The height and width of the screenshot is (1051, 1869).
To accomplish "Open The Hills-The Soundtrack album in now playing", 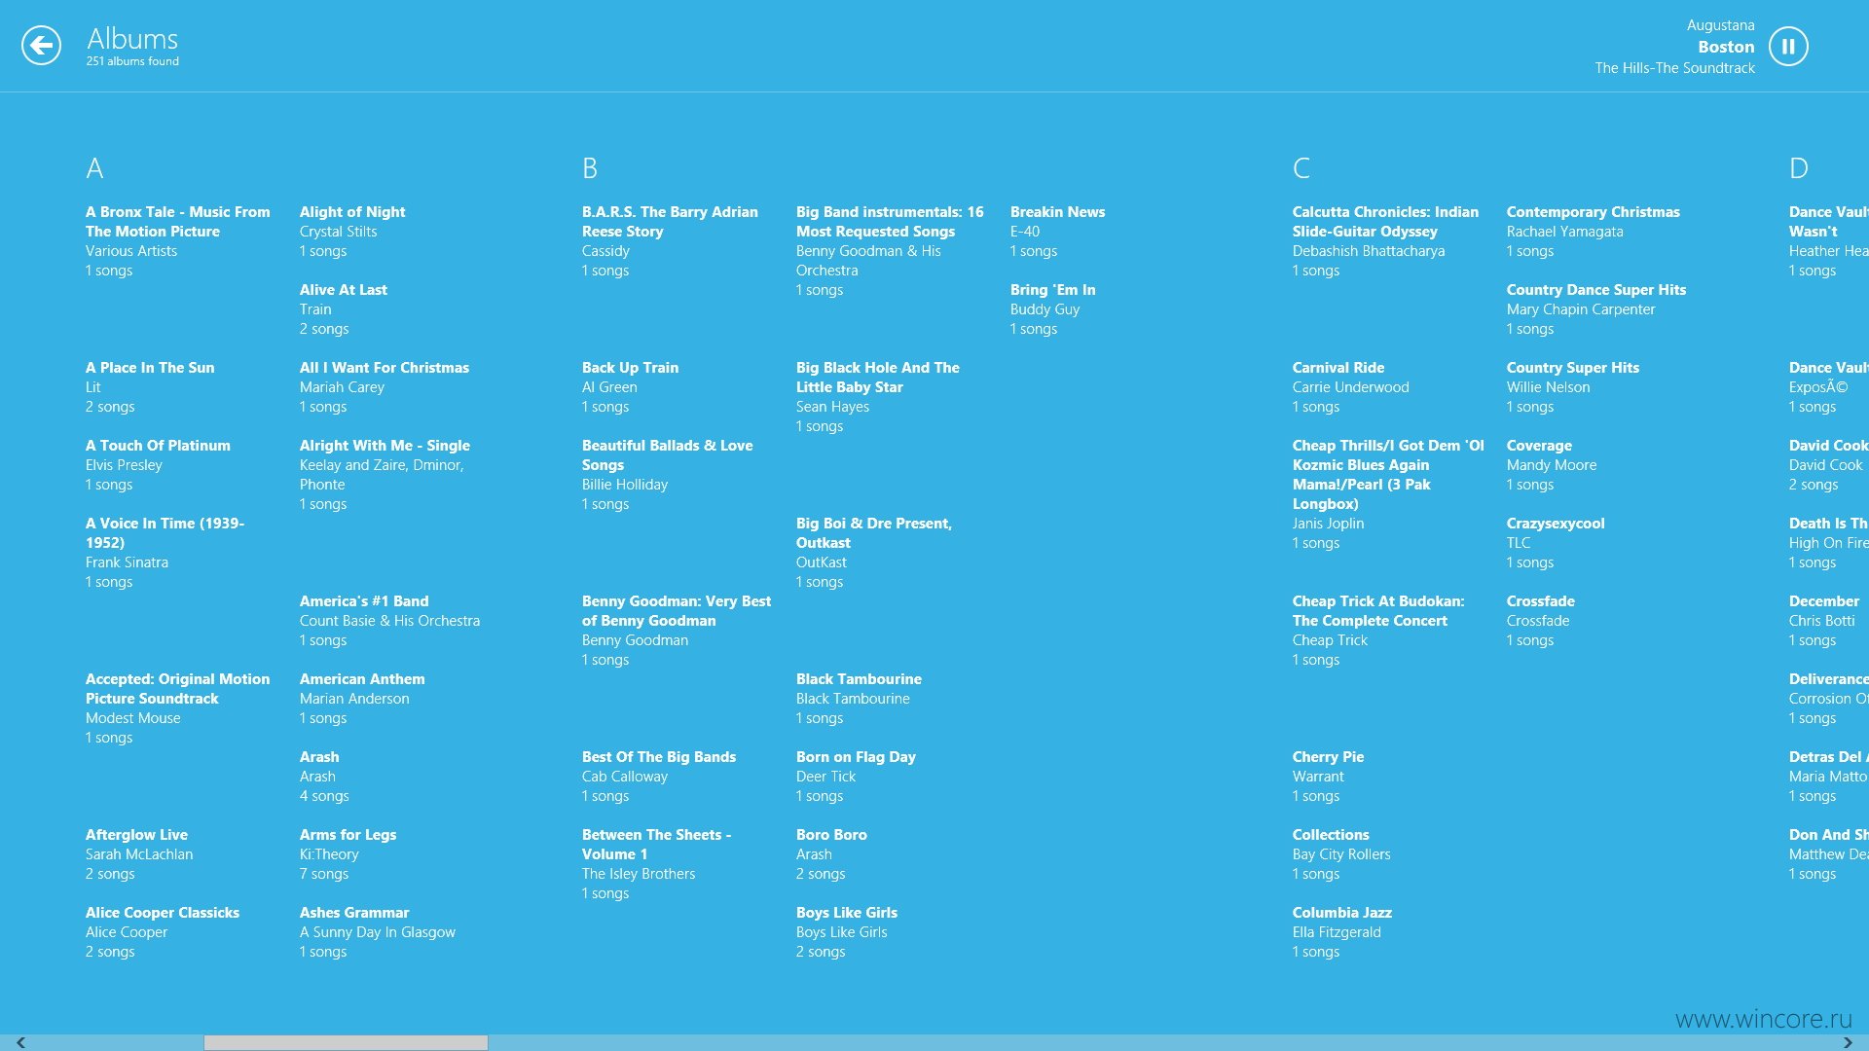I will [1674, 68].
